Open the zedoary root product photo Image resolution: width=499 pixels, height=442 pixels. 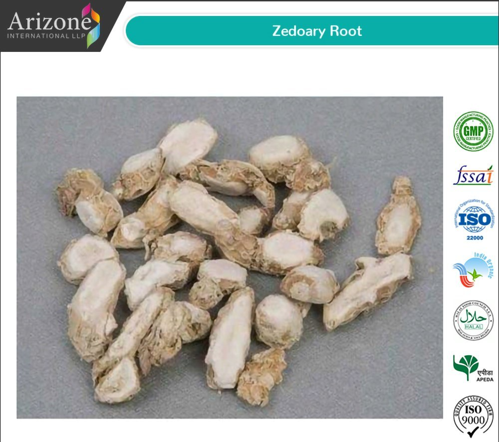pos(230,257)
